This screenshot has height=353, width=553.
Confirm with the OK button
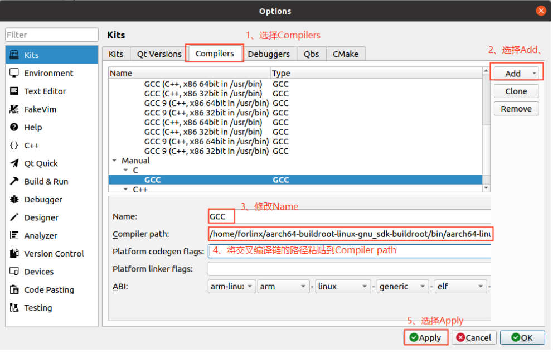pos(522,337)
